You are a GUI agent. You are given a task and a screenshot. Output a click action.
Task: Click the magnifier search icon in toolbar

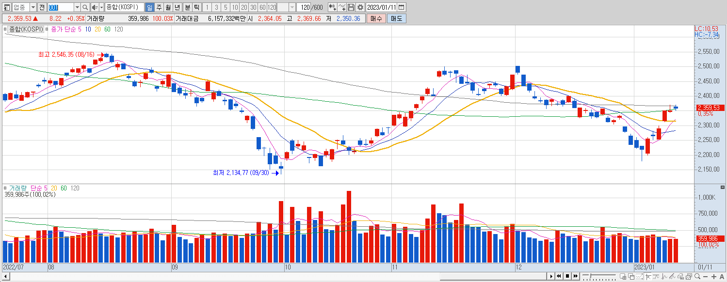(x=85, y=7)
